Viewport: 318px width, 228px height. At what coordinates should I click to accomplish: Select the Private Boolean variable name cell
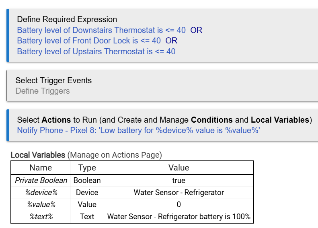[41, 181]
